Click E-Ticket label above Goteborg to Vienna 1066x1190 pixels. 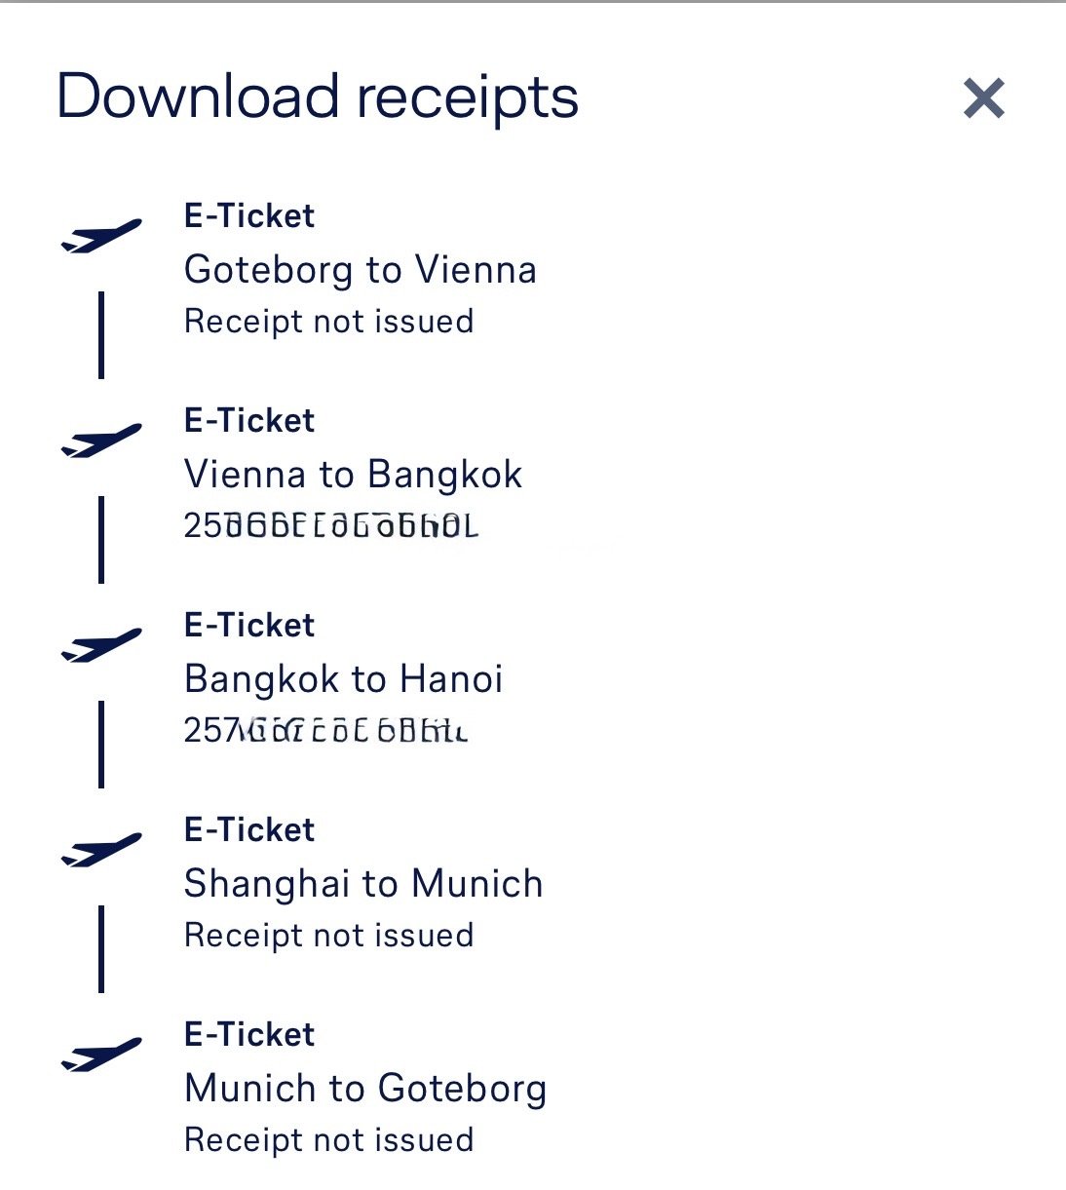(249, 216)
